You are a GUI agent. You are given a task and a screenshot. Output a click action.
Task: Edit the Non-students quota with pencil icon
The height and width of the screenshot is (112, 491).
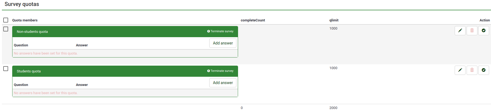[x=460, y=31]
